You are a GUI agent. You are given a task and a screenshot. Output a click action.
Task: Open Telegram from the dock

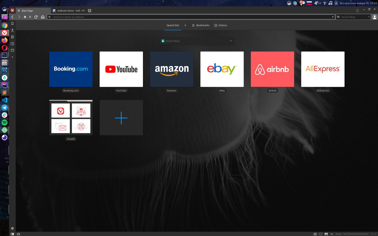(4, 107)
